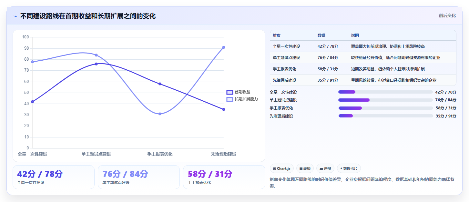
Task: Click the 说明 column header
Action: (355, 35)
